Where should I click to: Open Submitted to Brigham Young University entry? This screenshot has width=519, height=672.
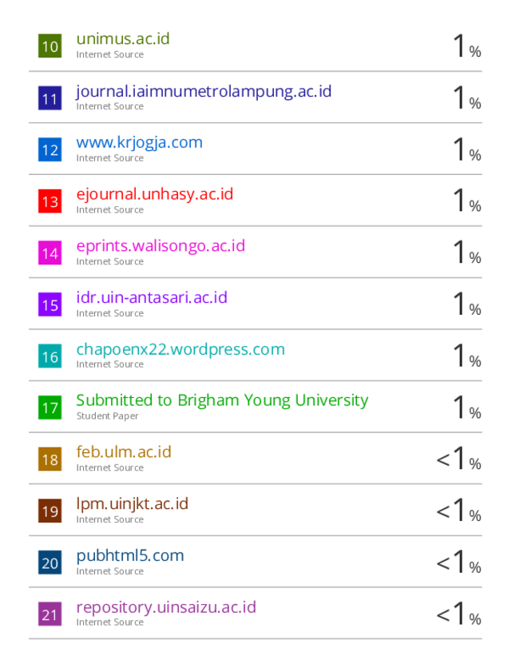point(222,400)
